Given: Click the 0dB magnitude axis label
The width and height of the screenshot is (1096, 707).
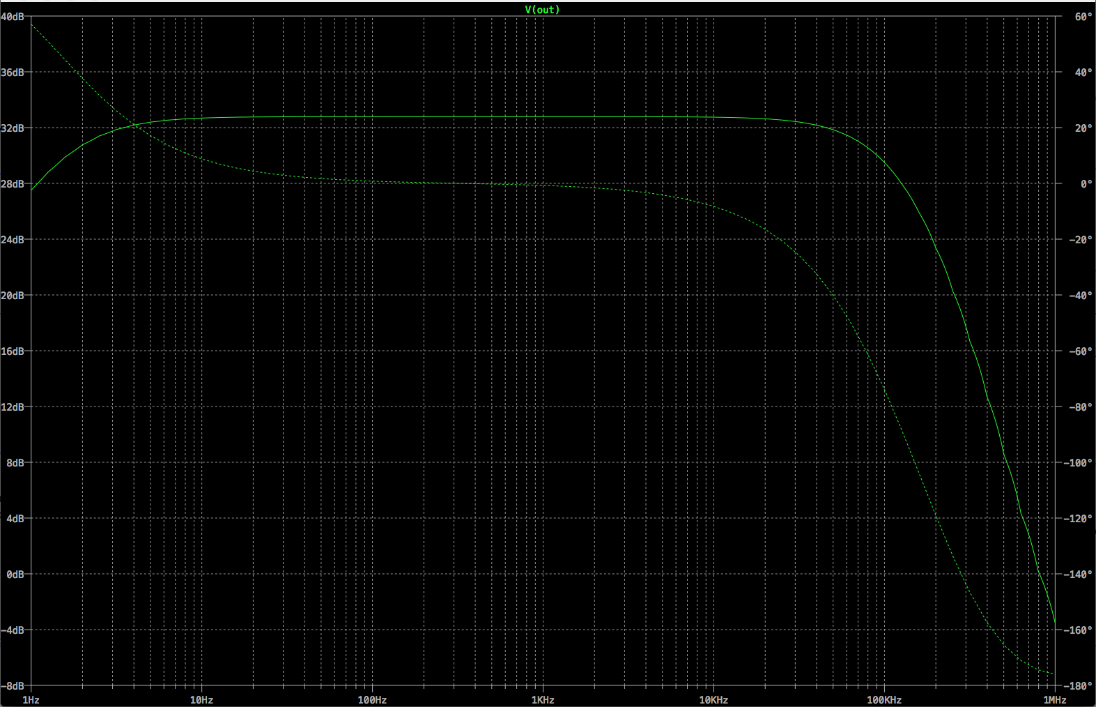Looking at the screenshot, I should point(15,575).
